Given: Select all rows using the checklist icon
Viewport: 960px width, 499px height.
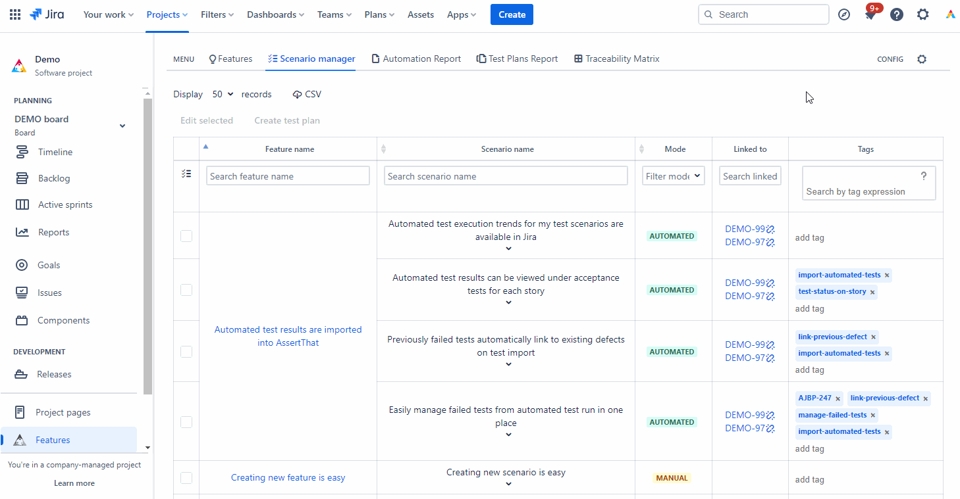Looking at the screenshot, I should point(186,173).
